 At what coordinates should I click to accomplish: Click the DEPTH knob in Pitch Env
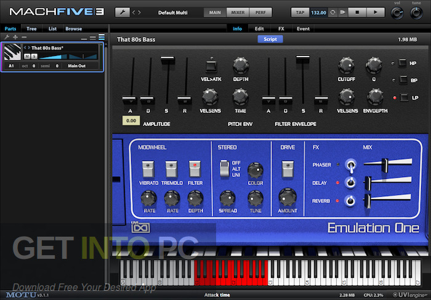point(241,65)
